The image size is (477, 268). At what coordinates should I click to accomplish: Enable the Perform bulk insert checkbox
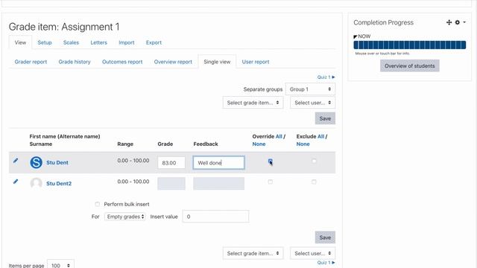pos(98,204)
